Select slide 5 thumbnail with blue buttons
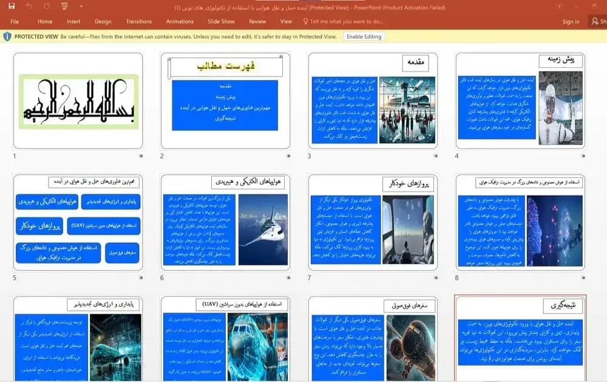607x382 pixels. coord(78,222)
